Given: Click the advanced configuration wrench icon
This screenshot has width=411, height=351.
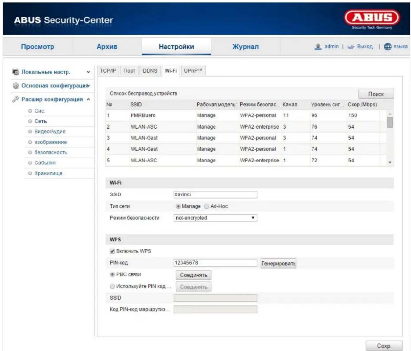Looking at the screenshot, I should click(x=15, y=99).
